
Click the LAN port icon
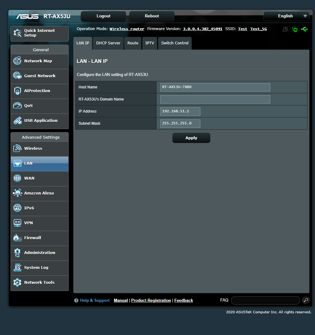coord(17,163)
